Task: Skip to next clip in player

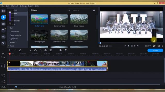Action: click(137, 46)
